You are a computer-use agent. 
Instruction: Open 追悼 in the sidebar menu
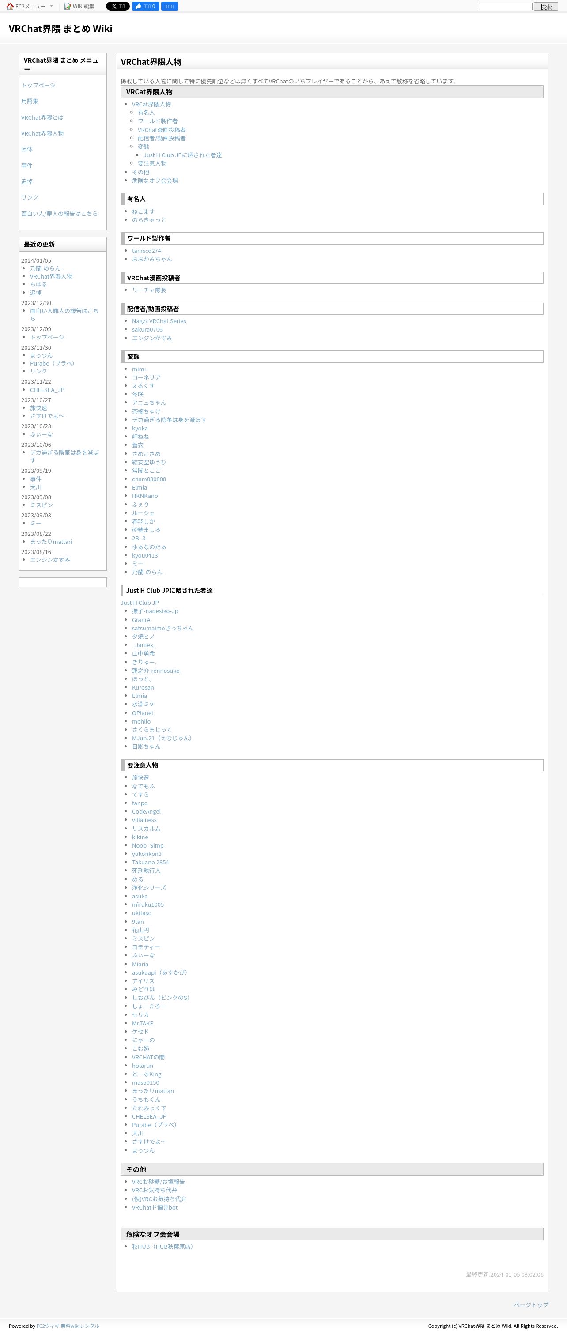click(27, 181)
